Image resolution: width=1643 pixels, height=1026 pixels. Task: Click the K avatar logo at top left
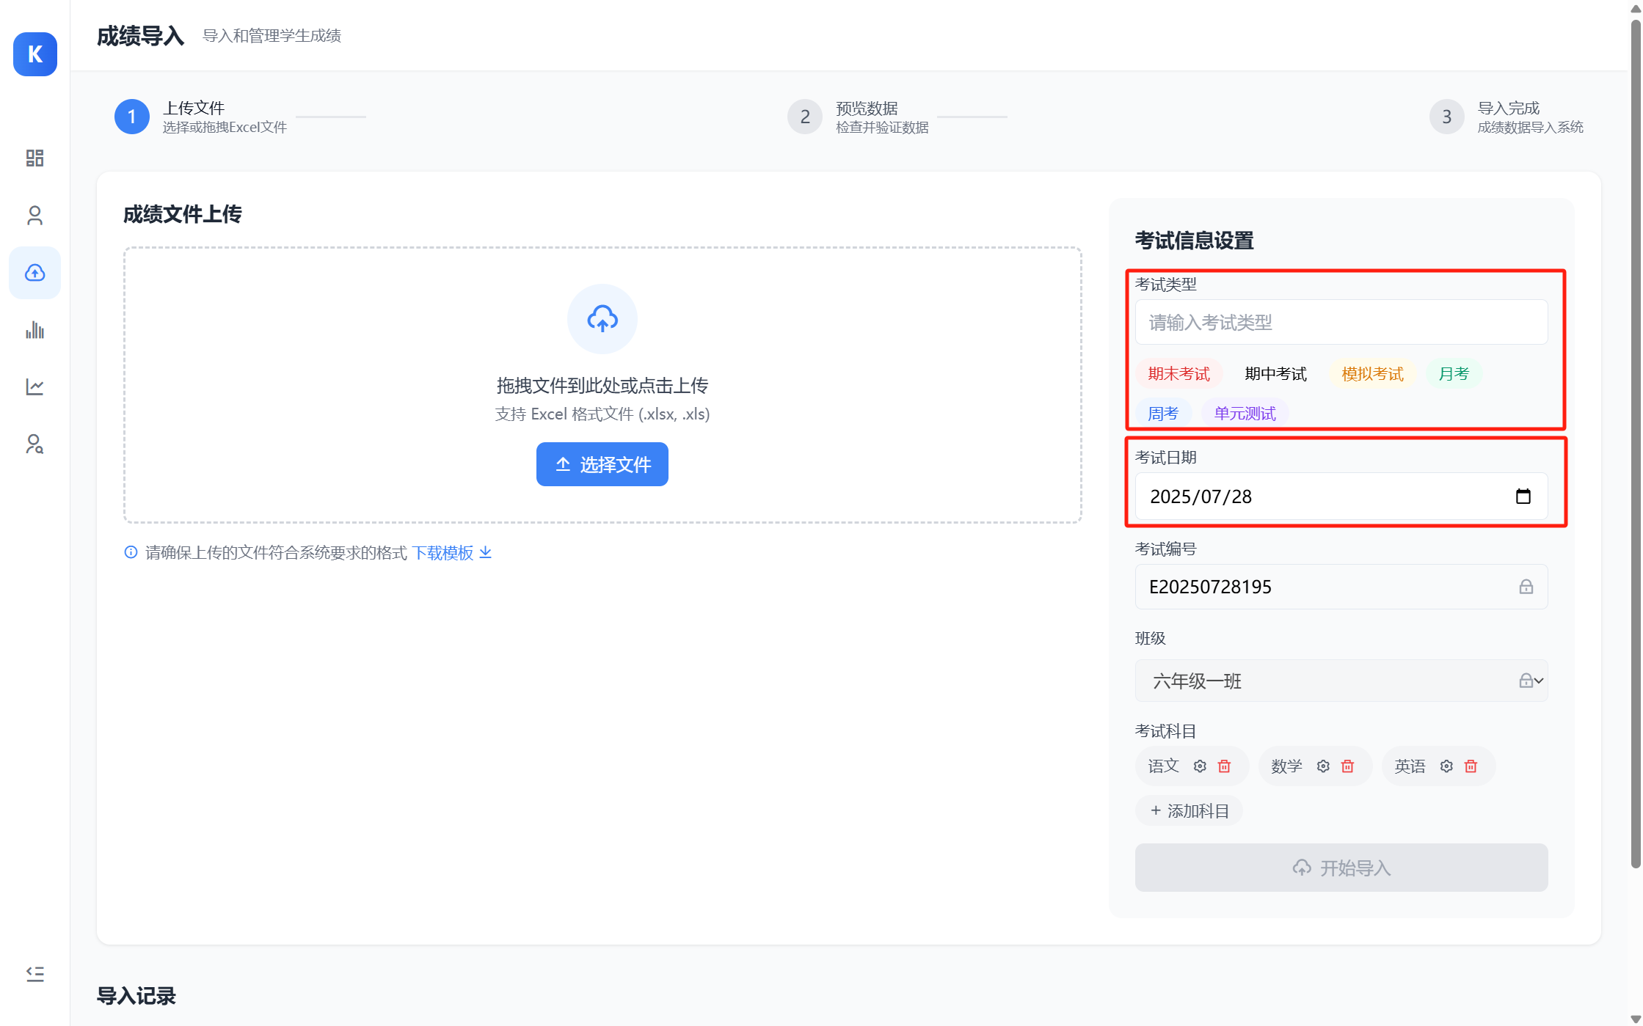(x=34, y=54)
